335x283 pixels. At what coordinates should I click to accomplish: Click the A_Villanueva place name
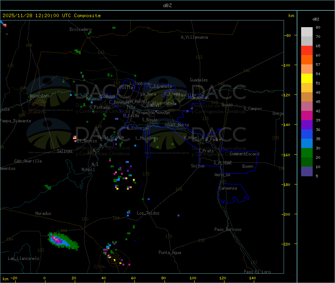194,37
